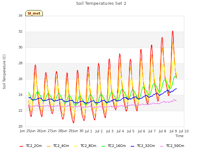The height and width of the screenshot is (152, 203).
Task: Click the Soil Temperature (C) axis title
Action: click(x=4, y=72)
